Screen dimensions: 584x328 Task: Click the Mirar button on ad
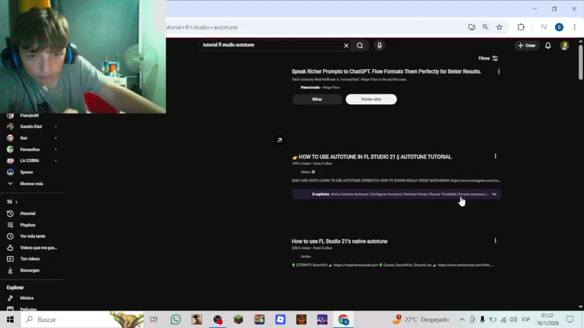[317, 99]
